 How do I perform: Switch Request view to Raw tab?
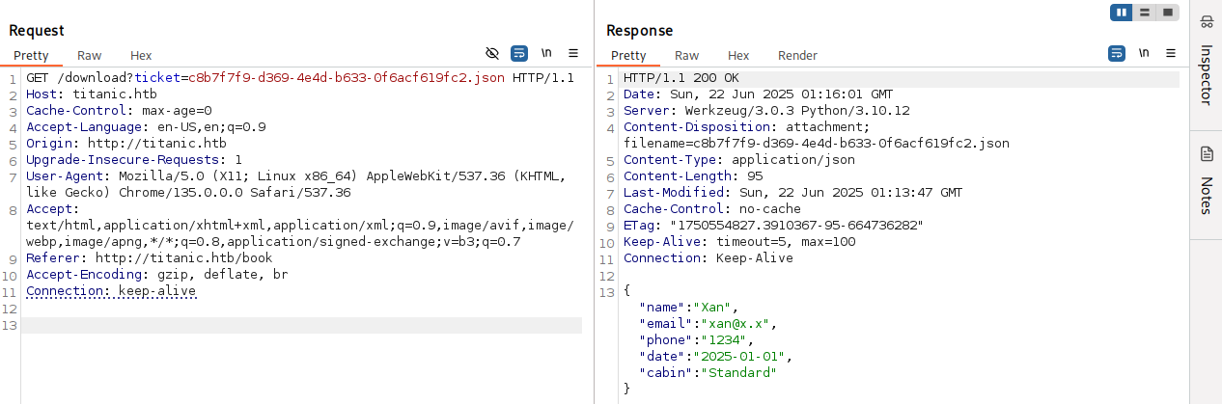pos(90,56)
